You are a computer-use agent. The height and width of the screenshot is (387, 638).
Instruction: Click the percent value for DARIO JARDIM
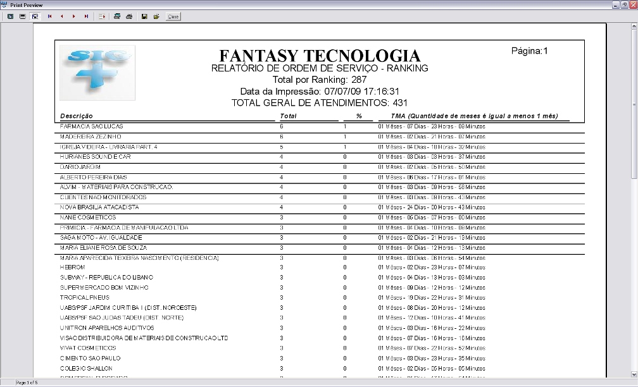tap(345, 167)
